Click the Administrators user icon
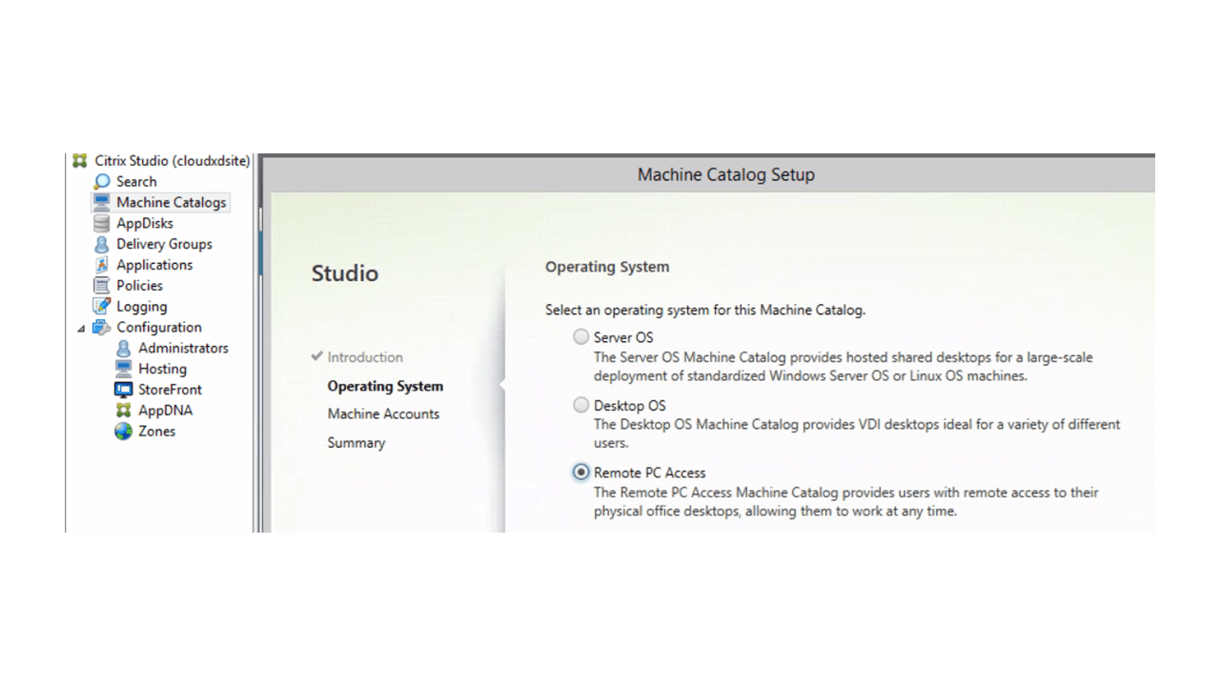Screen dimensions: 1220x686 tap(123, 348)
